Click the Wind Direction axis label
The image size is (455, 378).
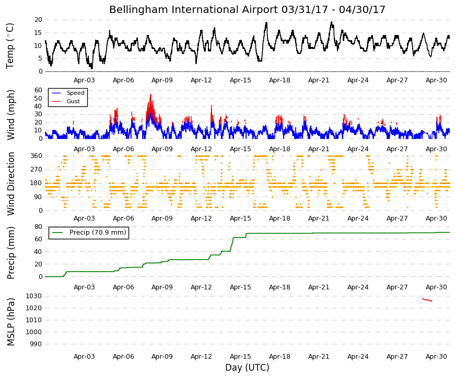[10, 184]
